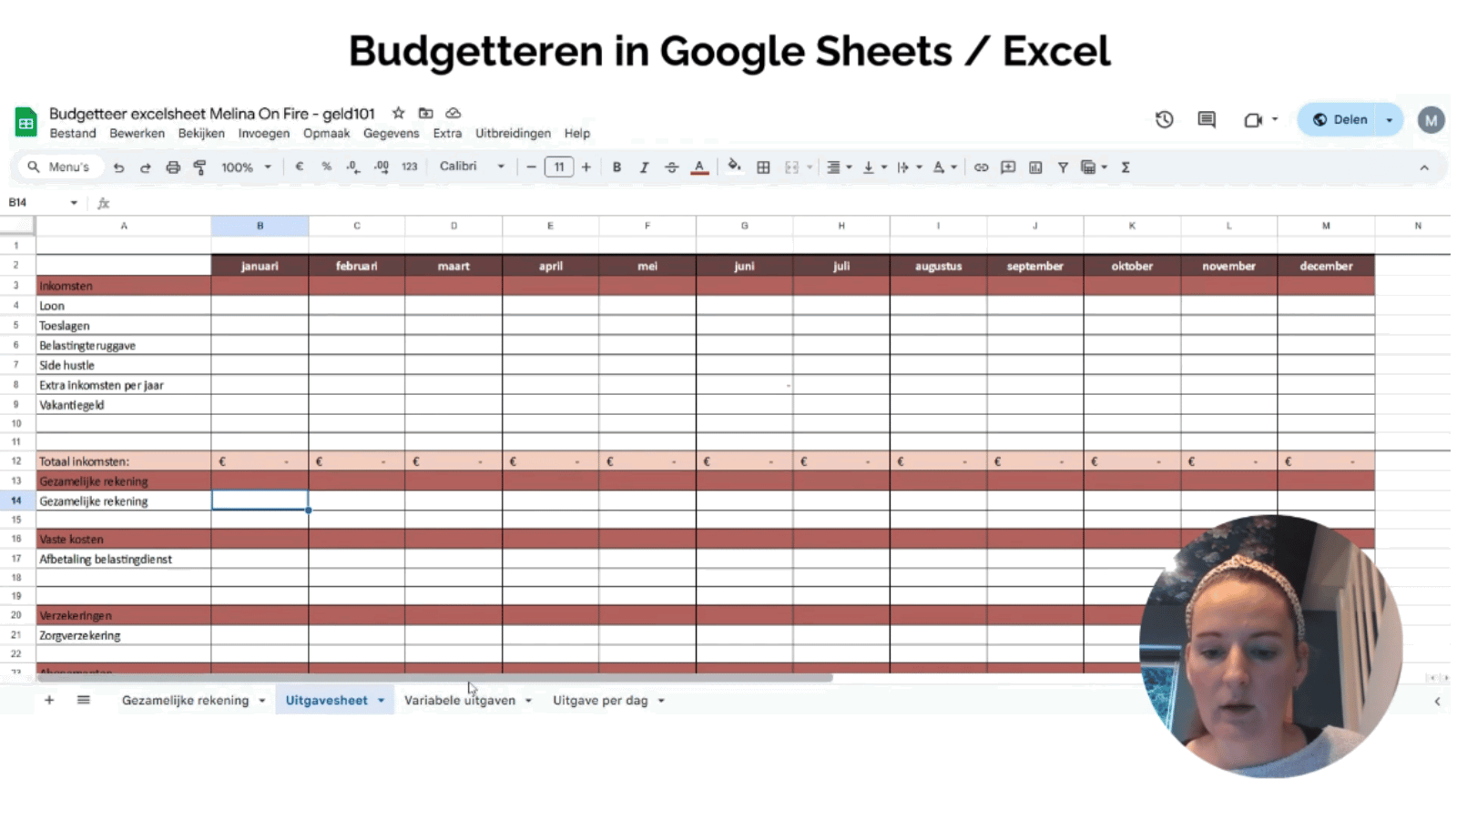Image resolution: width=1457 pixels, height=819 pixels.
Task: Create a filter with funnel icon
Action: (x=1063, y=167)
